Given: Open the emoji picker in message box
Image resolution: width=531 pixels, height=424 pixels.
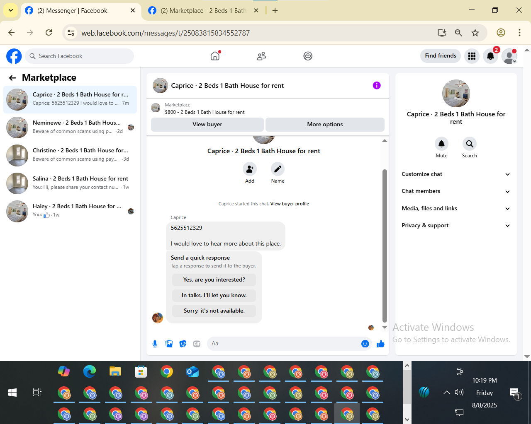Looking at the screenshot, I should 365,344.
